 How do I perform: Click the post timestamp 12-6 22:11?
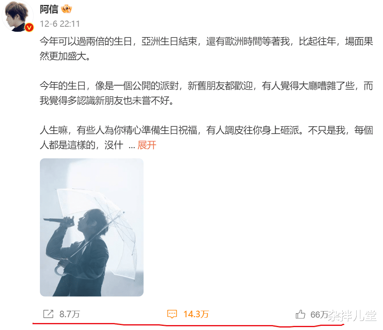[x=60, y=24]
